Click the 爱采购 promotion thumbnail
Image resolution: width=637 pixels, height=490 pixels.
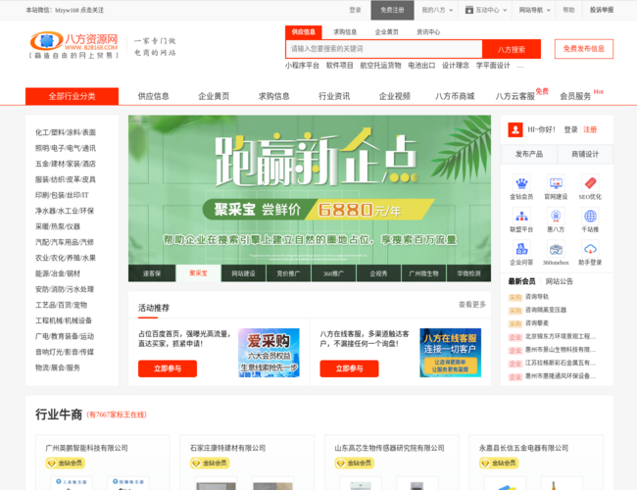click(269, 353)
